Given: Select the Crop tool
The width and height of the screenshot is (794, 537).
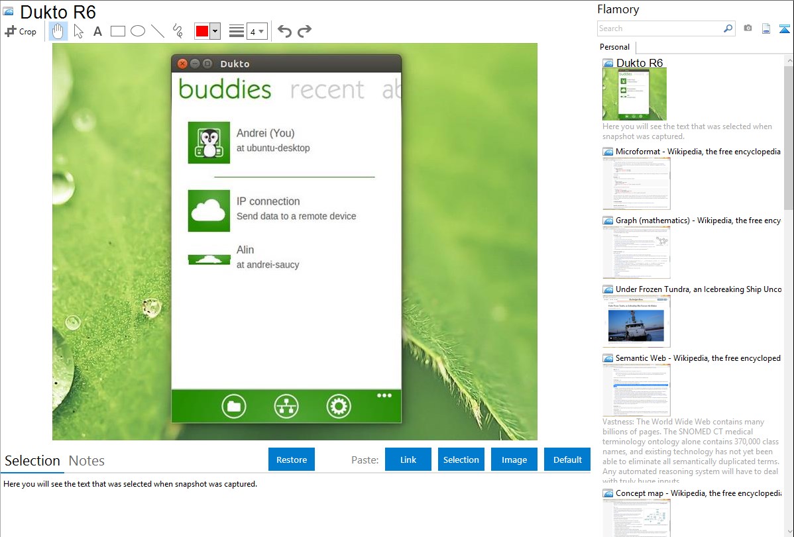Looking at the screenshot, I should [21, 31].
